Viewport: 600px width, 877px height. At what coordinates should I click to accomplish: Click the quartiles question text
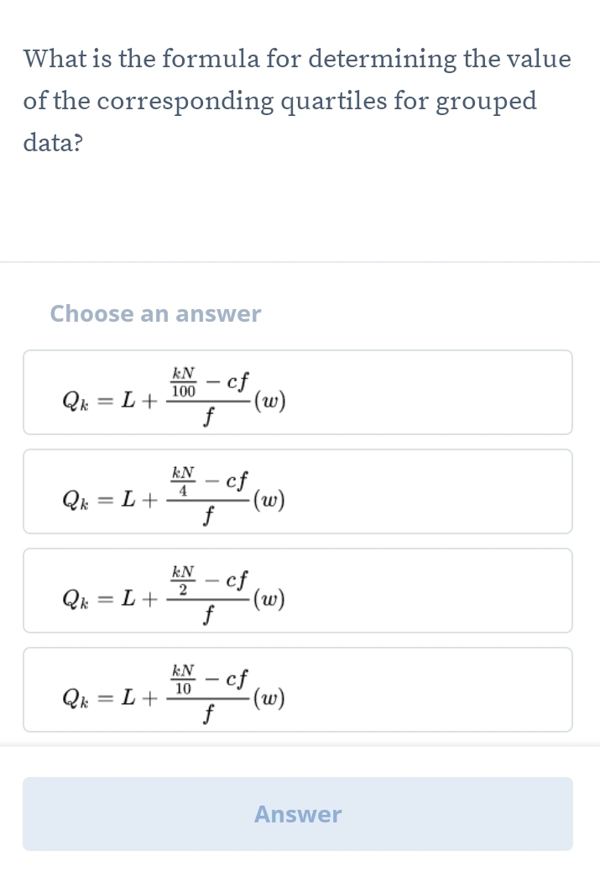point(297,101)
